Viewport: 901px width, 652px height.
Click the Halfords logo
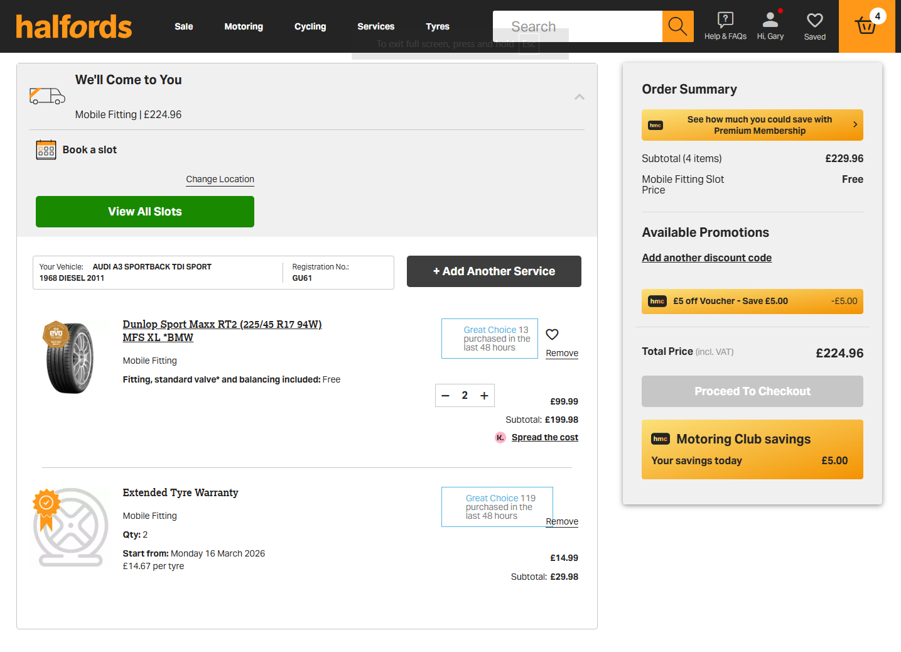pyautogui.click(x=74, y=26)
